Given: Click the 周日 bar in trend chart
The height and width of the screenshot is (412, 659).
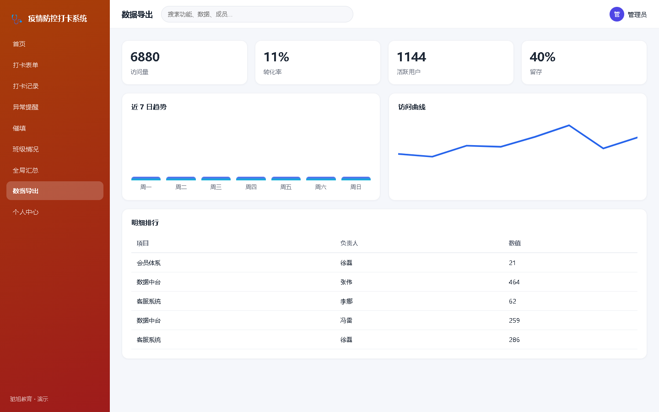Looking at the screenshot, I should pyautogui.click(x=356, y=179).
